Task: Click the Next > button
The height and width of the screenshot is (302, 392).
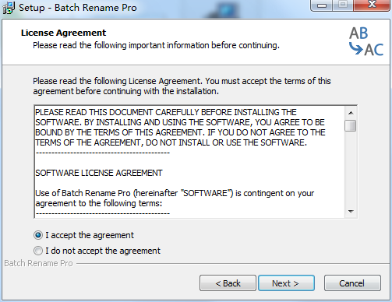Action: [286, 283]
